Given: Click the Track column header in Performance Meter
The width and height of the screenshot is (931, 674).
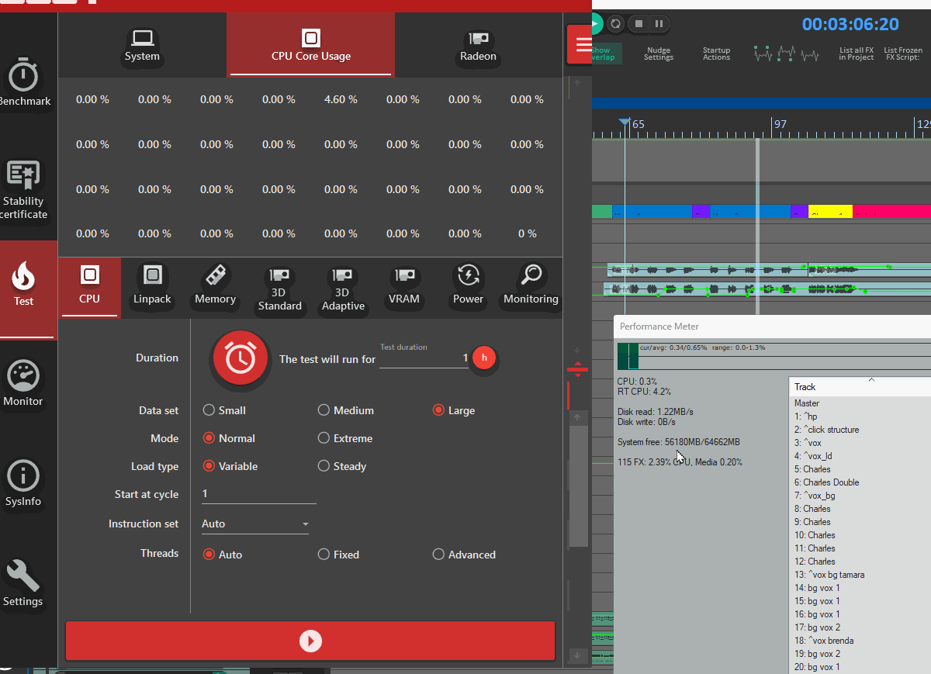Looking at the screenshot, I should click(x=860, y=387).
